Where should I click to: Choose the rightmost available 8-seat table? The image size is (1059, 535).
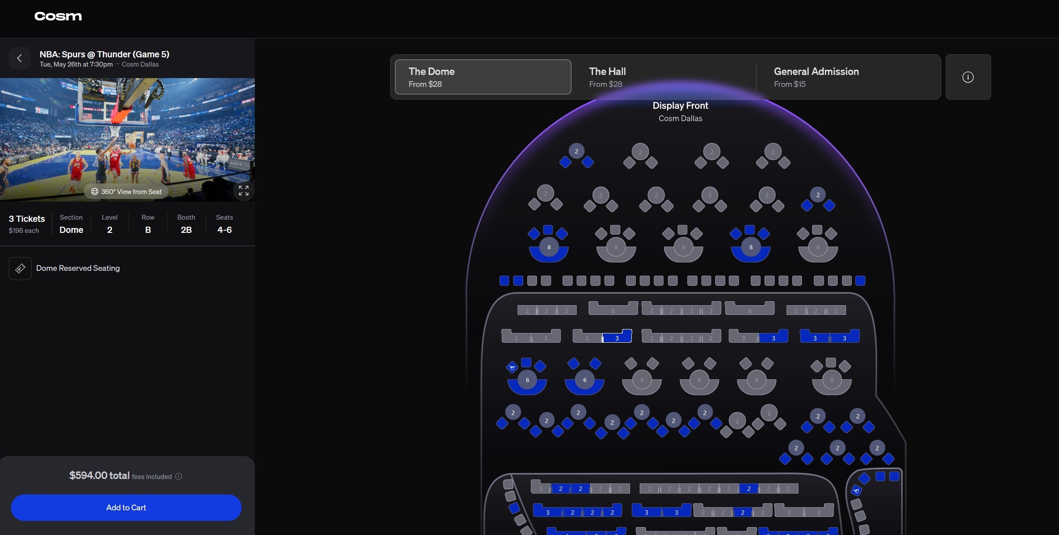(751, 247)
